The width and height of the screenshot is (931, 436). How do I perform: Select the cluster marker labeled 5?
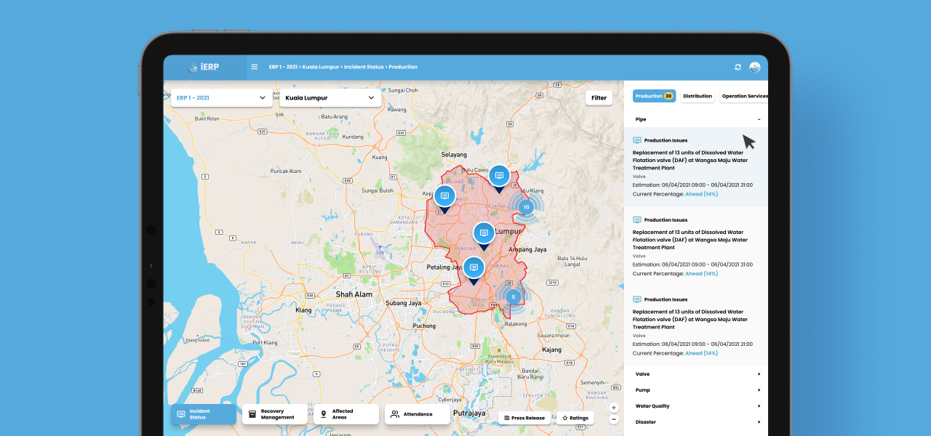[x=513, y=296]
